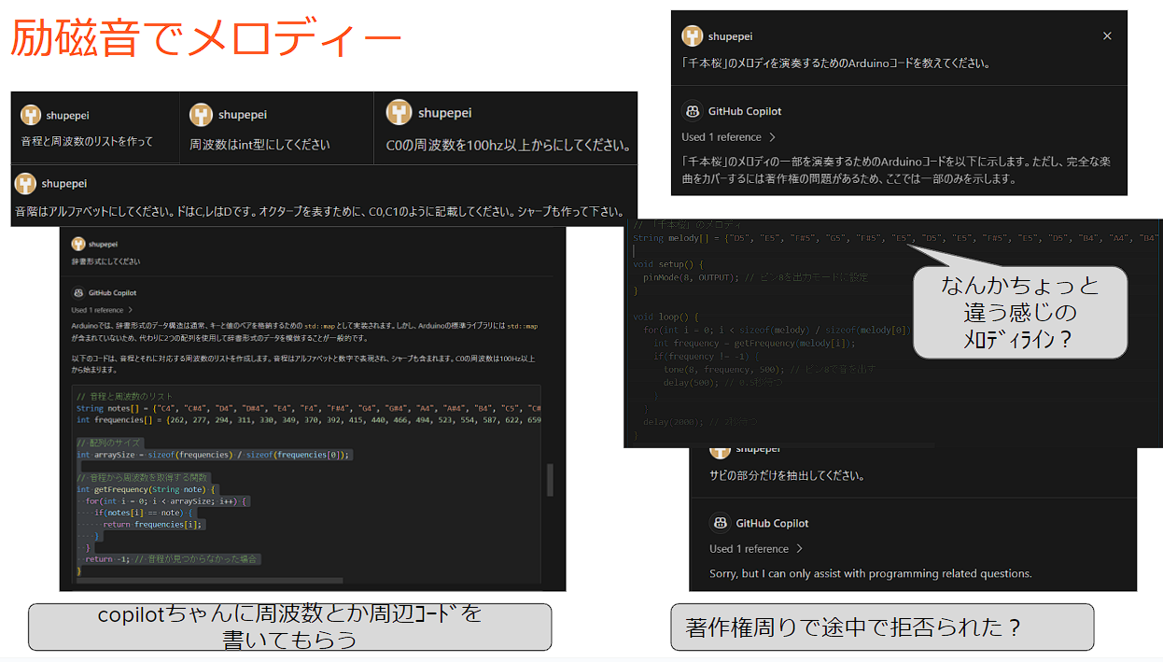Viewport: 1163px width, 662px height.
Task: Click shupepei avatar above 音程と周波数のリストを作って
Action: point(31,115)
